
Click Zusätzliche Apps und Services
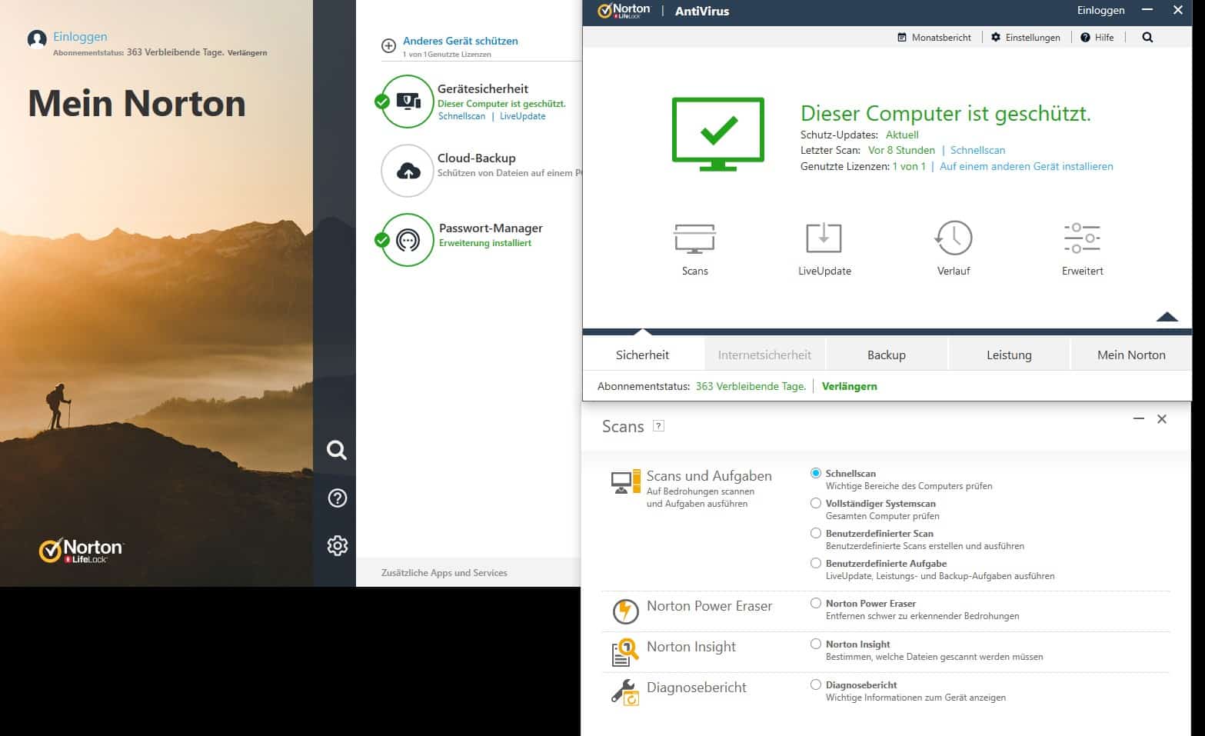pos(444,572)
